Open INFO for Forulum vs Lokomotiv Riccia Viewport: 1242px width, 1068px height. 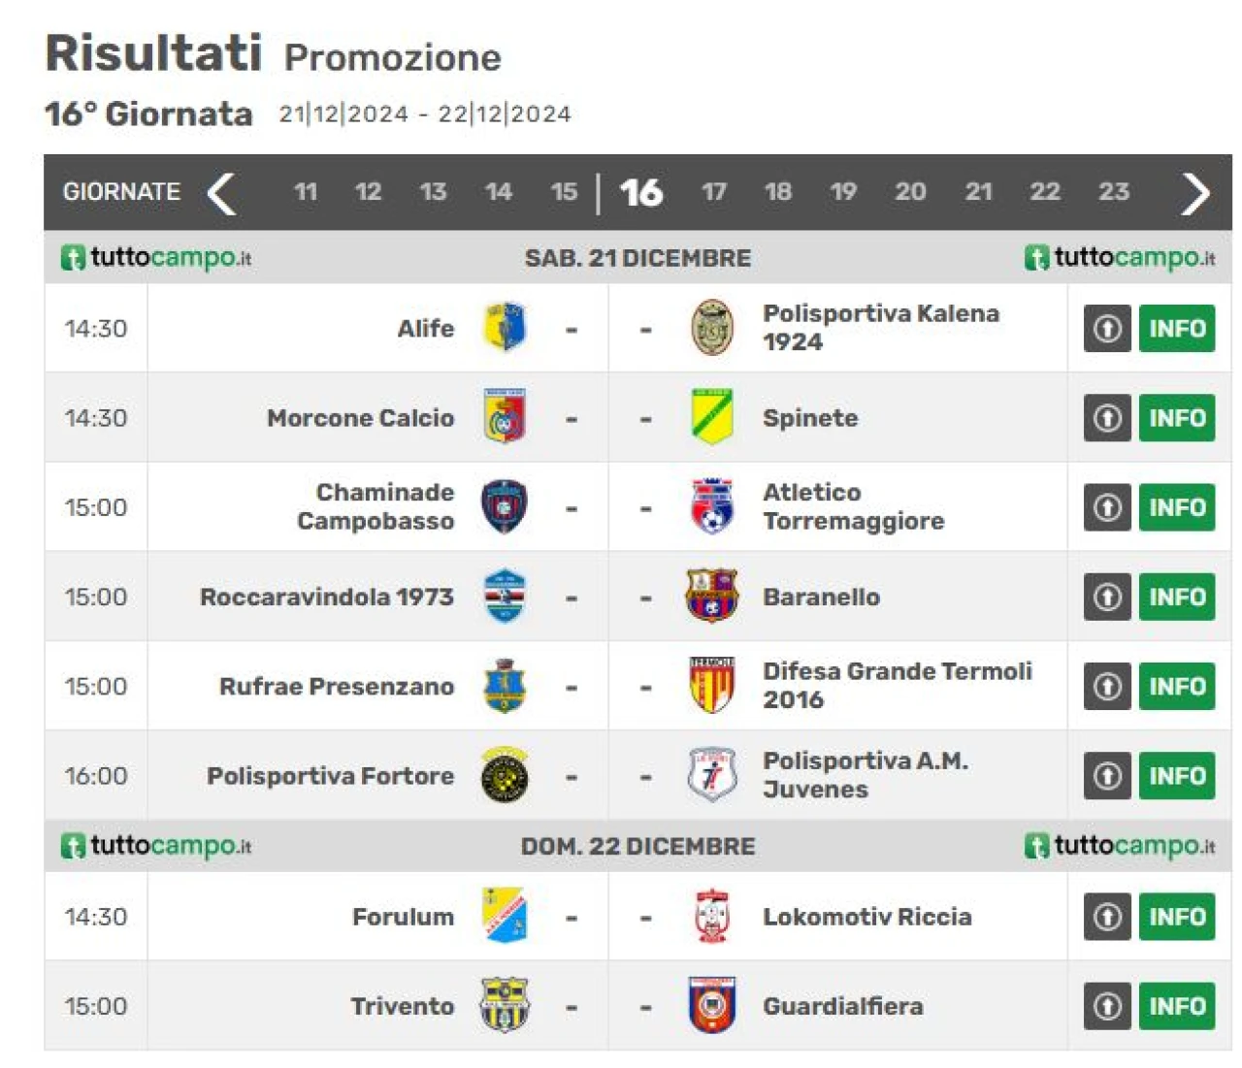(1177, 917)
